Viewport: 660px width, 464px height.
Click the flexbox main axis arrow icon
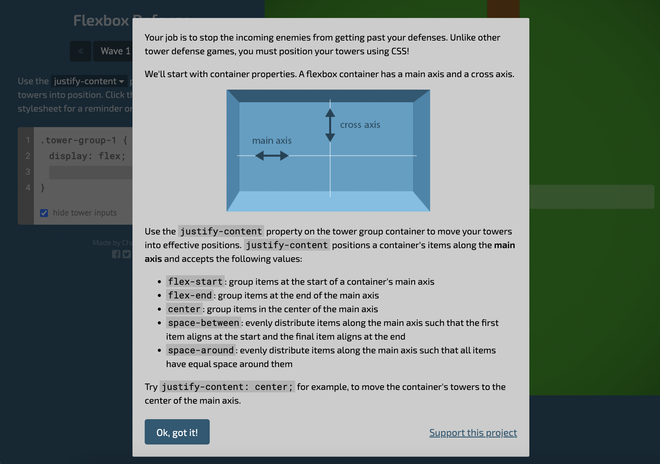[272, 156]
